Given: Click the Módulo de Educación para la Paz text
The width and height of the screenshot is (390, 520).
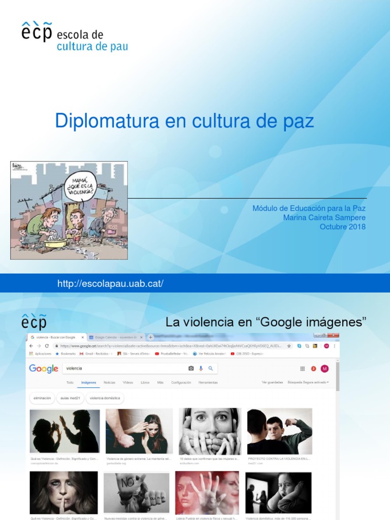Looking at the screenshot, I should (309, 208).
